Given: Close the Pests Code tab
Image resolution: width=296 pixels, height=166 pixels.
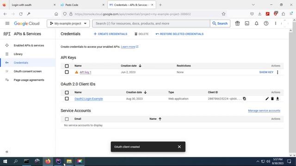Looking at the screenshot, I should [x=103, y=5].
